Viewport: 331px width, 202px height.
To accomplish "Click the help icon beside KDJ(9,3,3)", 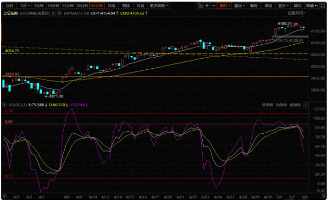I will (4, 105).
